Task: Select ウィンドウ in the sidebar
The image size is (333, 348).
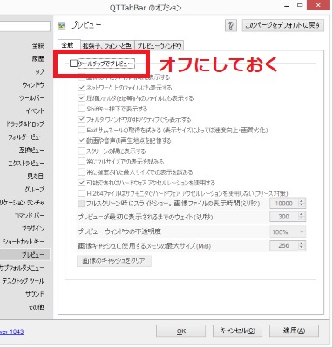Action: [x=33, y=84]
